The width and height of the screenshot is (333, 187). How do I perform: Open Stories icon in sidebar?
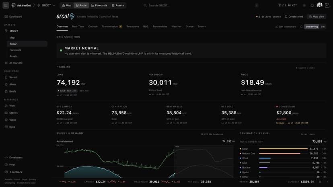point(6,113)
